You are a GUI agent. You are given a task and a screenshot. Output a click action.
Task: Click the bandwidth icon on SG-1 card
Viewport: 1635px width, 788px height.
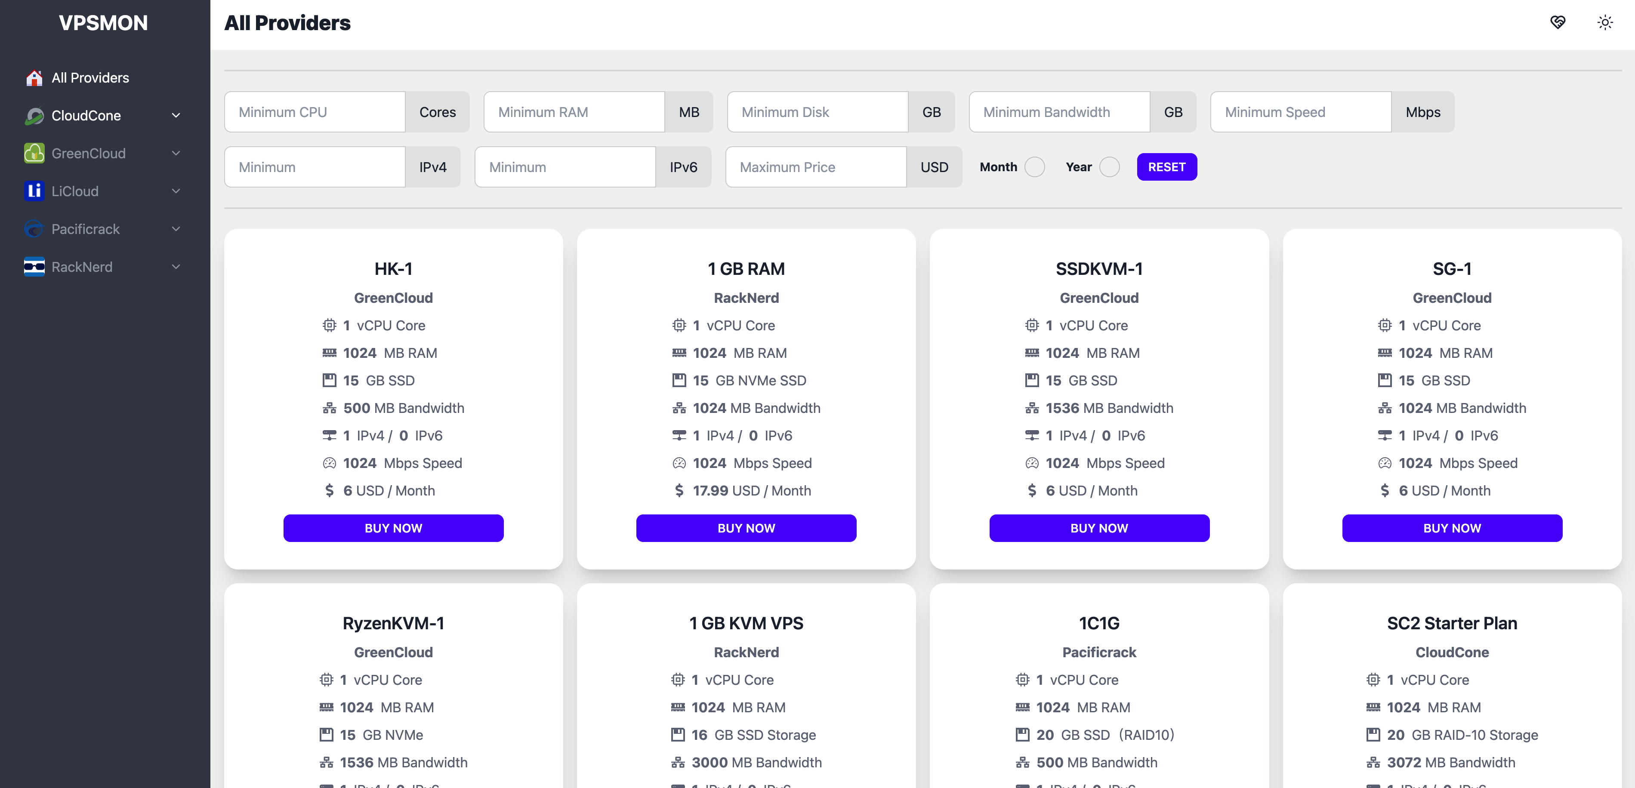(x=1385, y=408)
